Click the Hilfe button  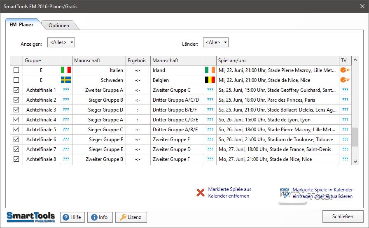(72, 217)
